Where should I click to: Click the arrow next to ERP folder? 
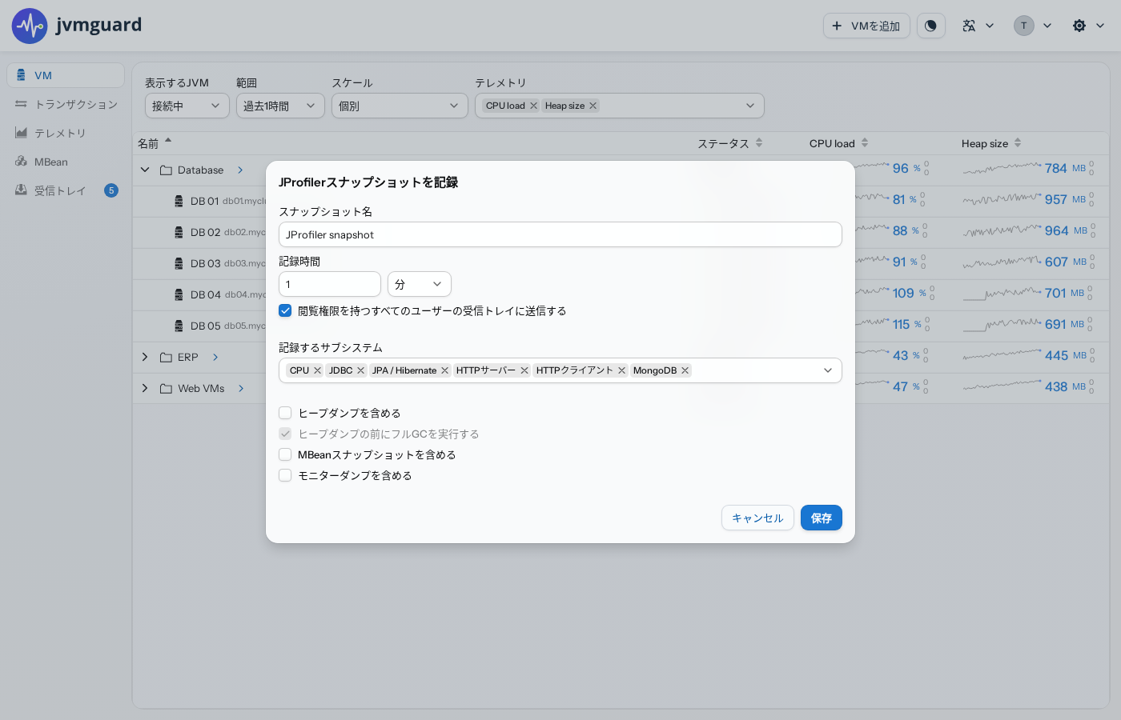coord(215,357)
